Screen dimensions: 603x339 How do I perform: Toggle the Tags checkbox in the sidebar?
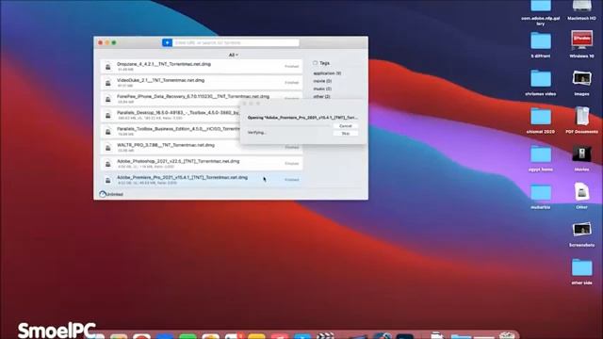point(316,63)
